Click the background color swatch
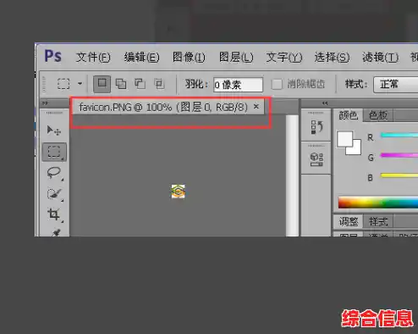Viewport: 418px width, 334px height. 356,150
